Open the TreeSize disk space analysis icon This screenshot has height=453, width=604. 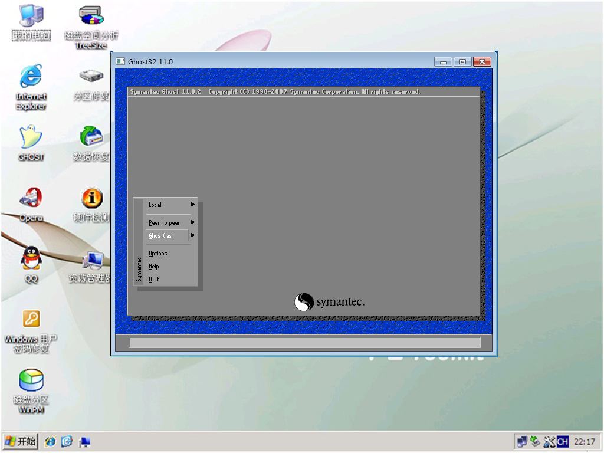tap(91, 27)
